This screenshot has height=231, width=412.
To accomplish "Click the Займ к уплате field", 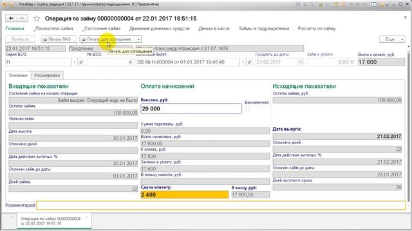I will (x=328, y=62).
